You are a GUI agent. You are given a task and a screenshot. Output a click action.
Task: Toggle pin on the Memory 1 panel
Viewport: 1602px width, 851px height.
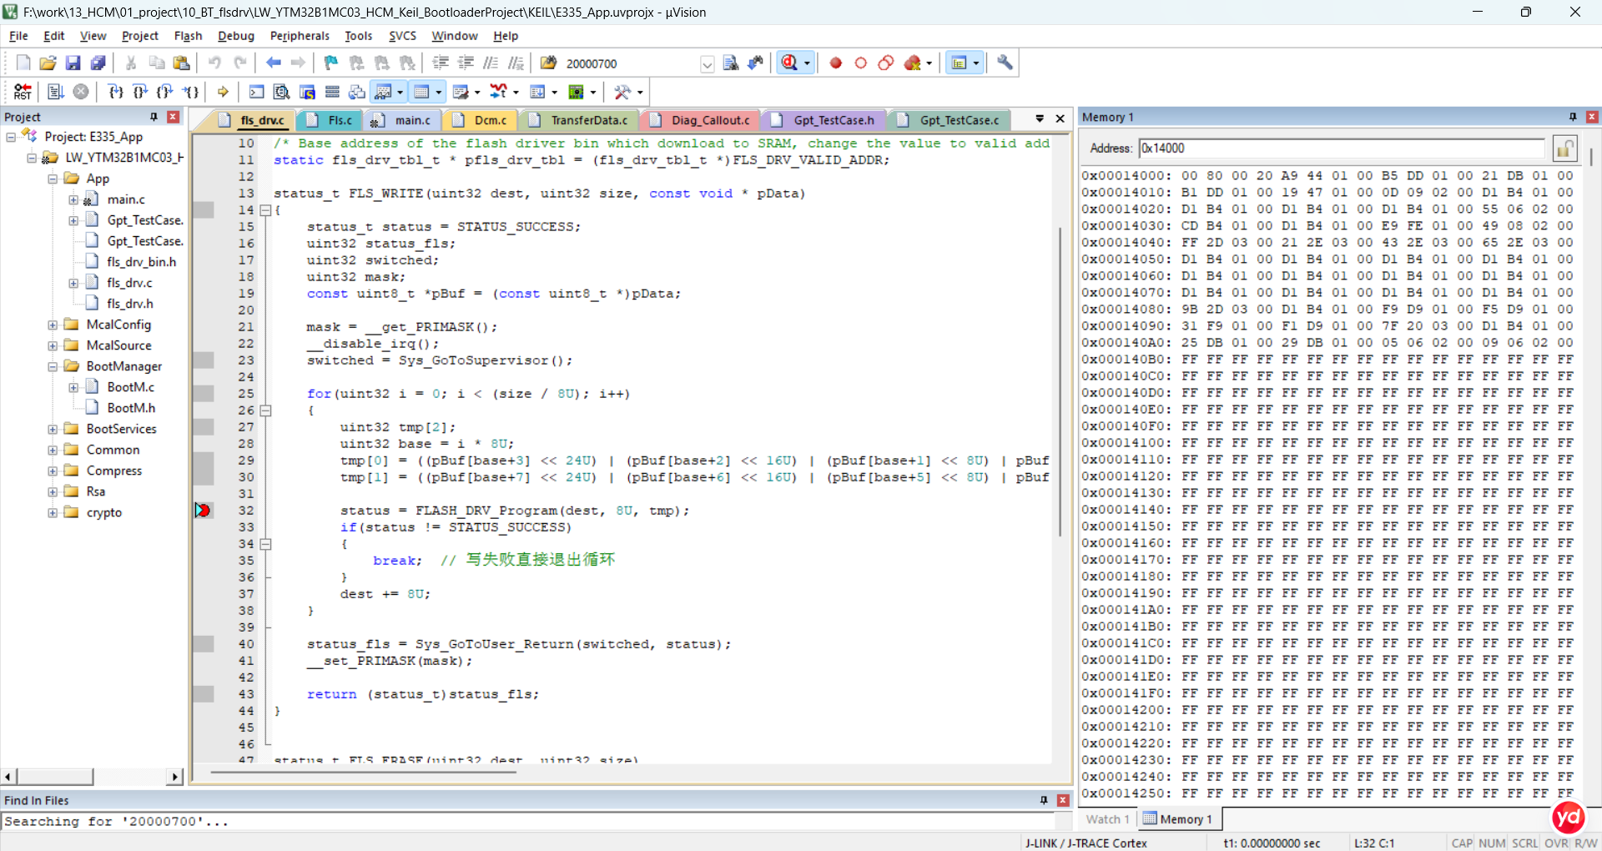click(1573, 117)
